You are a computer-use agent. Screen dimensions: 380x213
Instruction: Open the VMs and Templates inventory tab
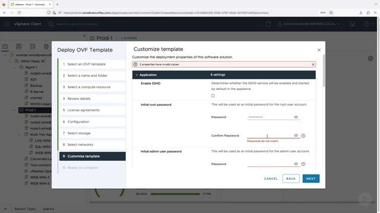(x=18, y=46)
